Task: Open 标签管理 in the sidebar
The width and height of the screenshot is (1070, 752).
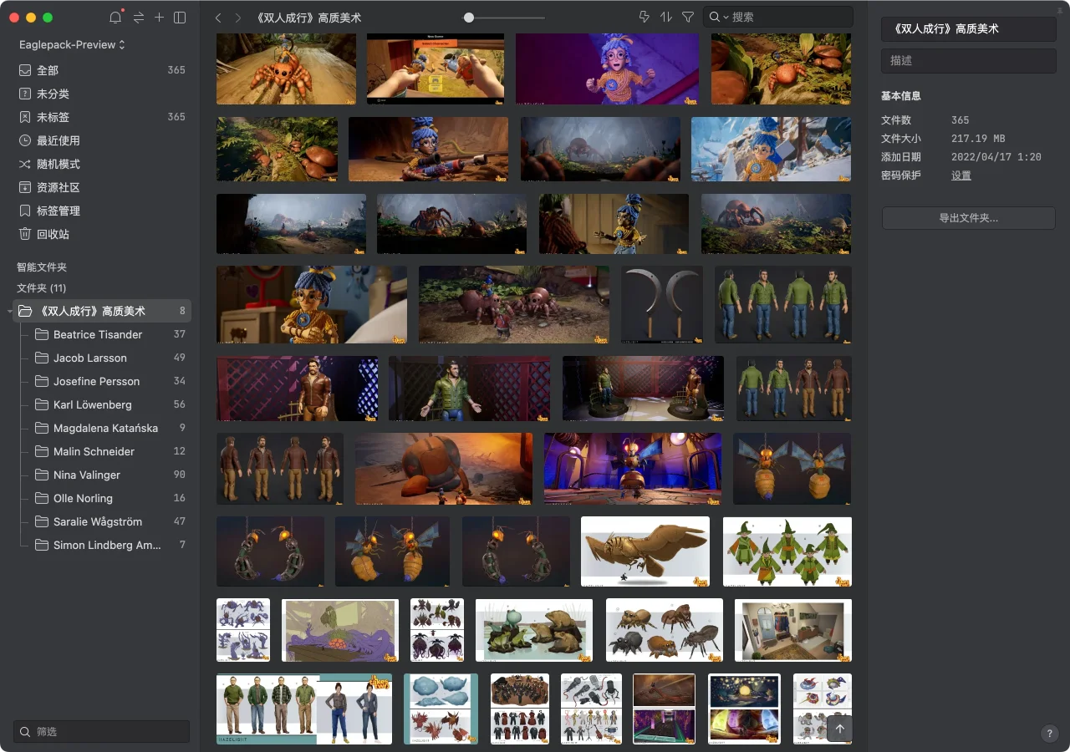Action: 102,211
